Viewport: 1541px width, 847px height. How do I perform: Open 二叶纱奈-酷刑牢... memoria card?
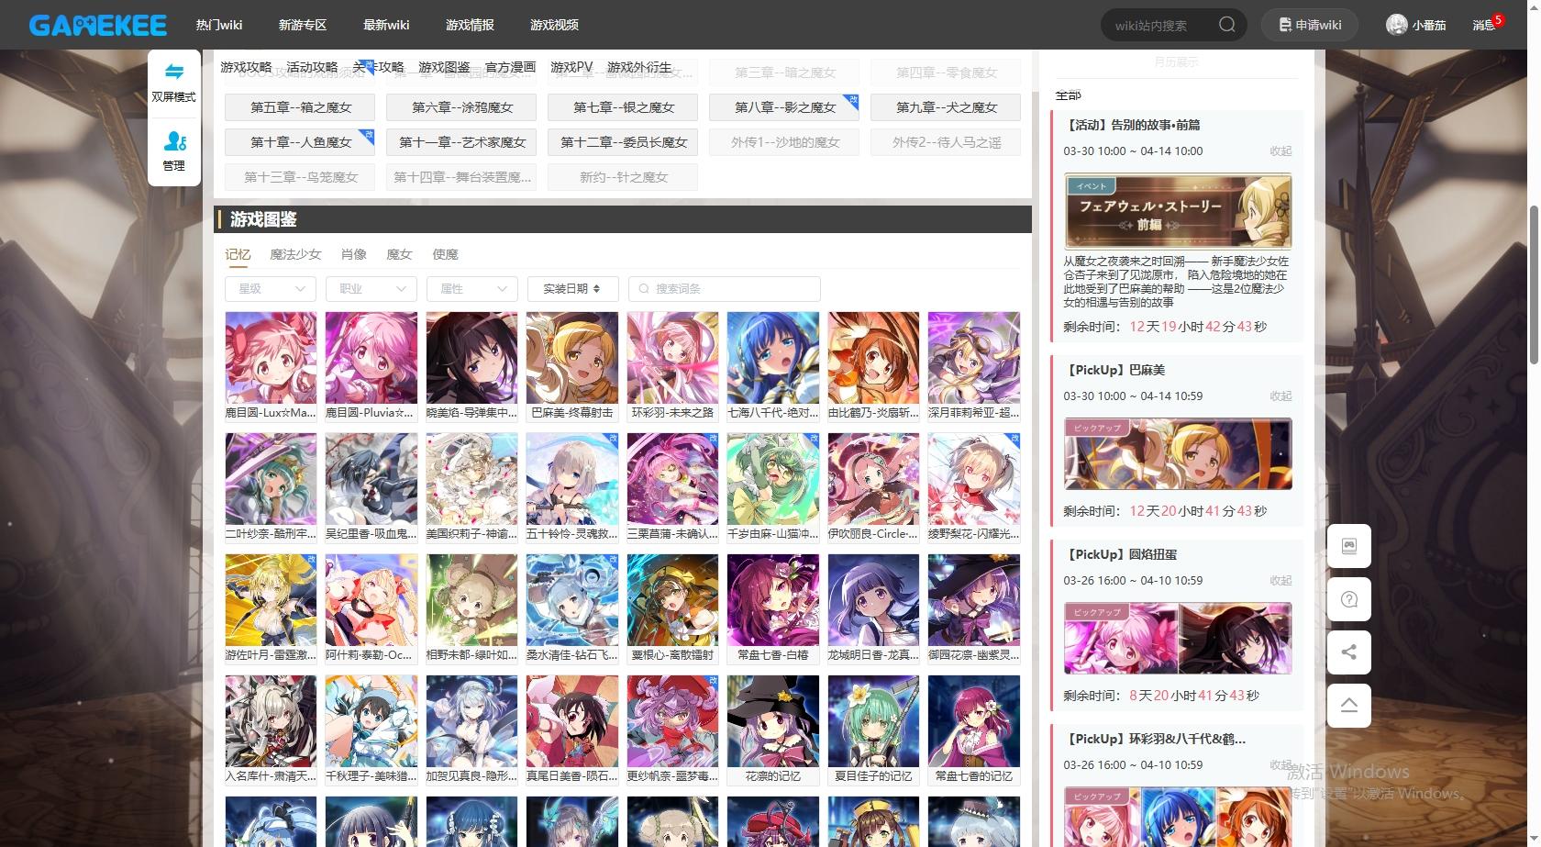271,487
